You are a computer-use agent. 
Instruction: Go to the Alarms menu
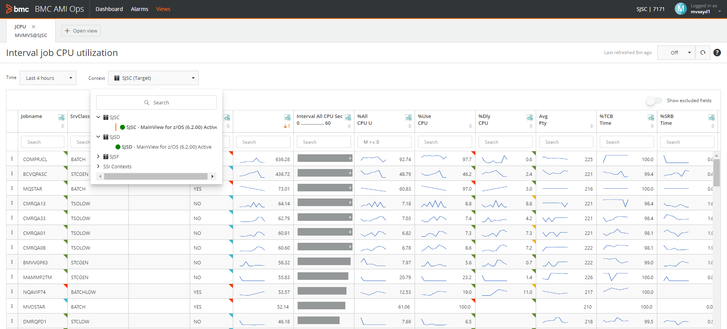pyautogui.click(x=139, y=9)
